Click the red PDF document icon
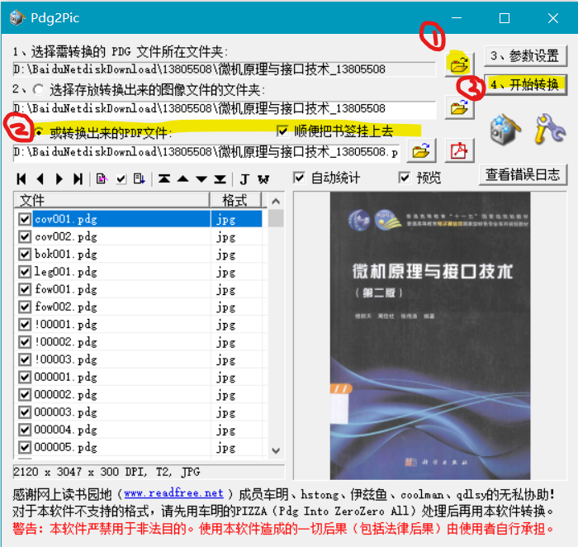Viewport: 578px width, 547px height. 458,151
